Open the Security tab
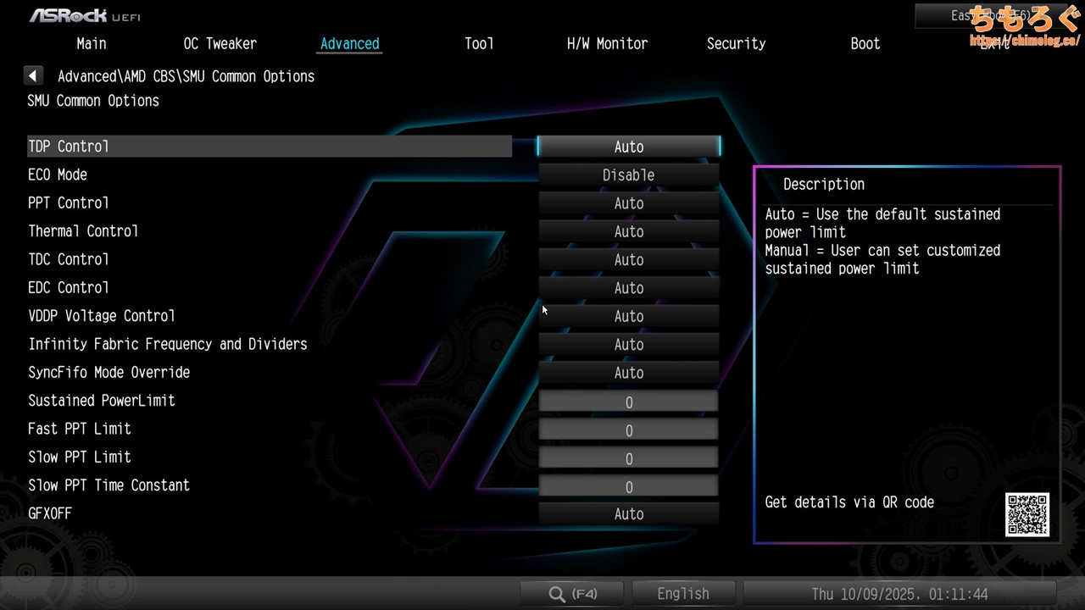The image size is (1085, 610). pos(736,44)
